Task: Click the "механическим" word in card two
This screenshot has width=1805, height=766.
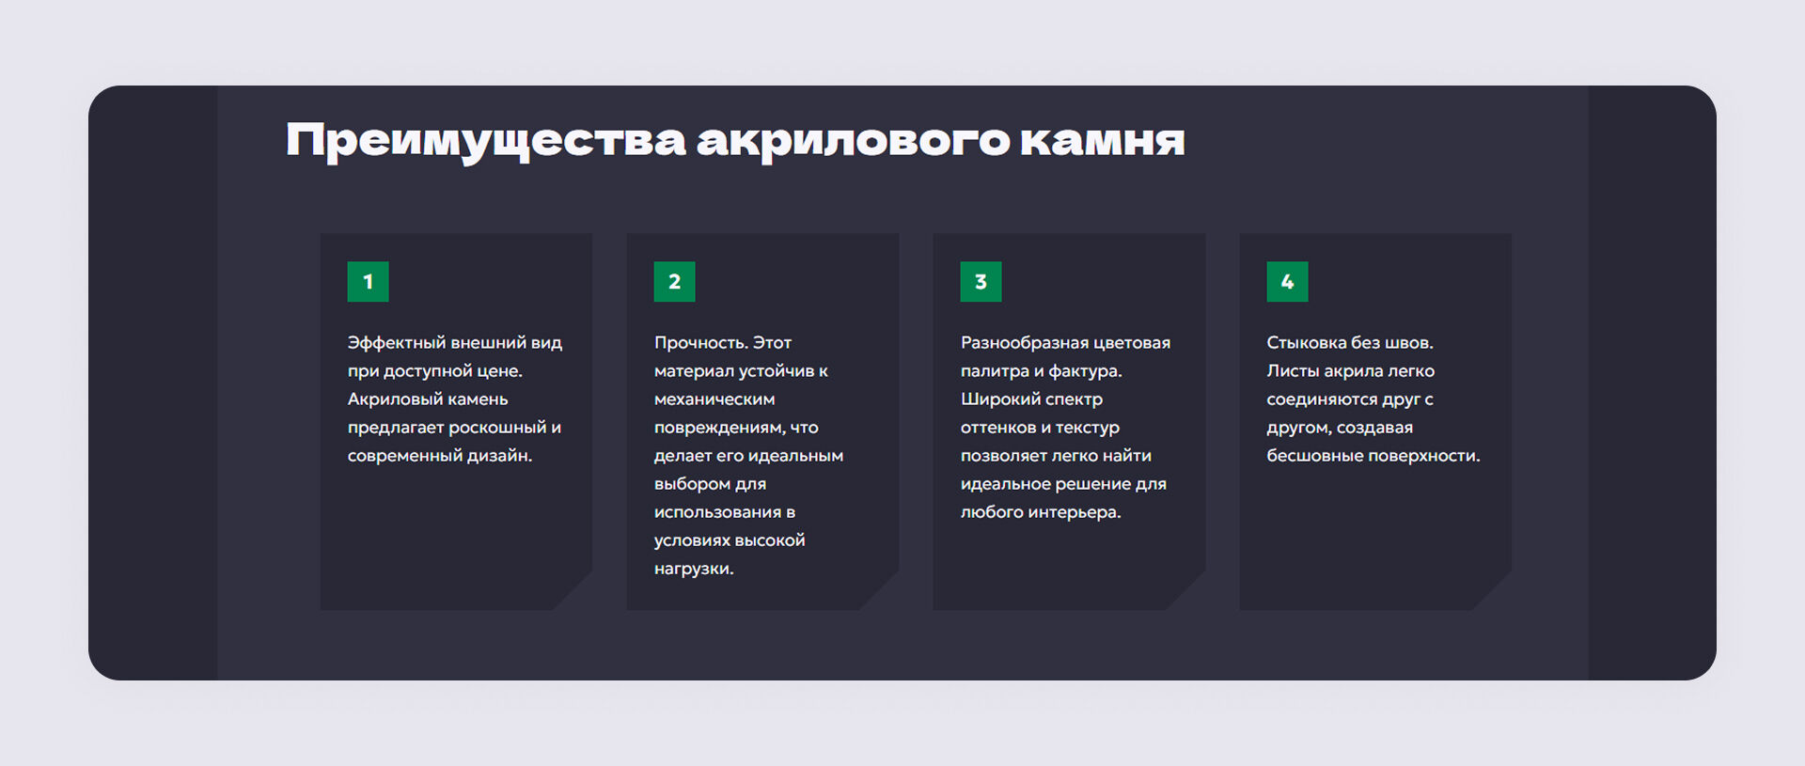Action: (x=714, y=399)
